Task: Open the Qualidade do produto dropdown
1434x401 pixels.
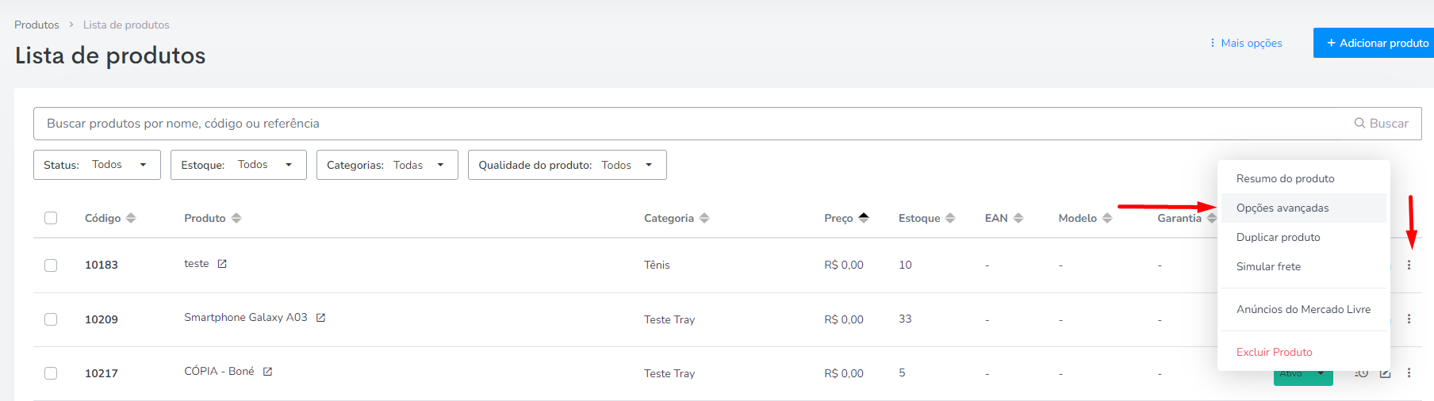Action: [x=567, y=165]
